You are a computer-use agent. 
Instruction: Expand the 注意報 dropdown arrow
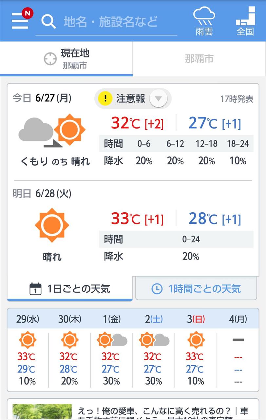pyautogui.click(x=158, y=98)
